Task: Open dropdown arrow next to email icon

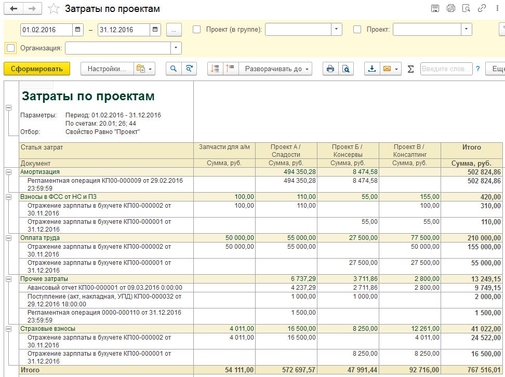Action: [x=397, y=69]
